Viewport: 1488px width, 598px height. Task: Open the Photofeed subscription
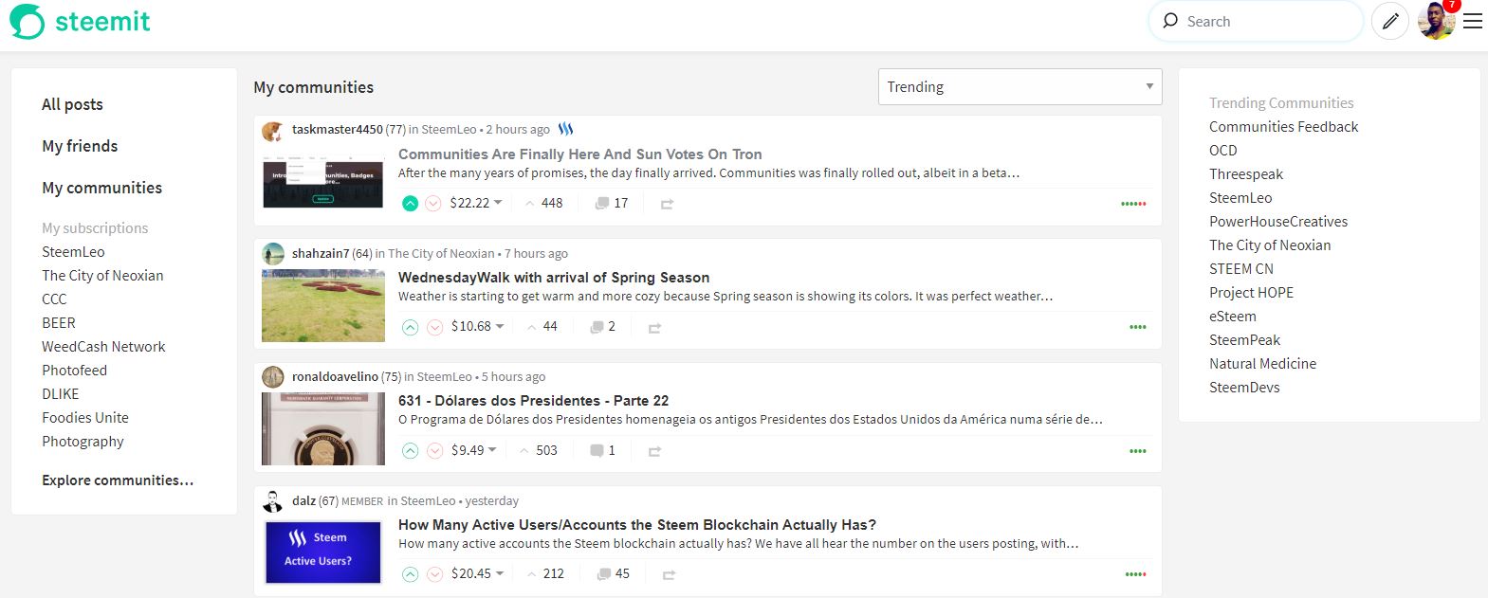(x=74, y=371)
